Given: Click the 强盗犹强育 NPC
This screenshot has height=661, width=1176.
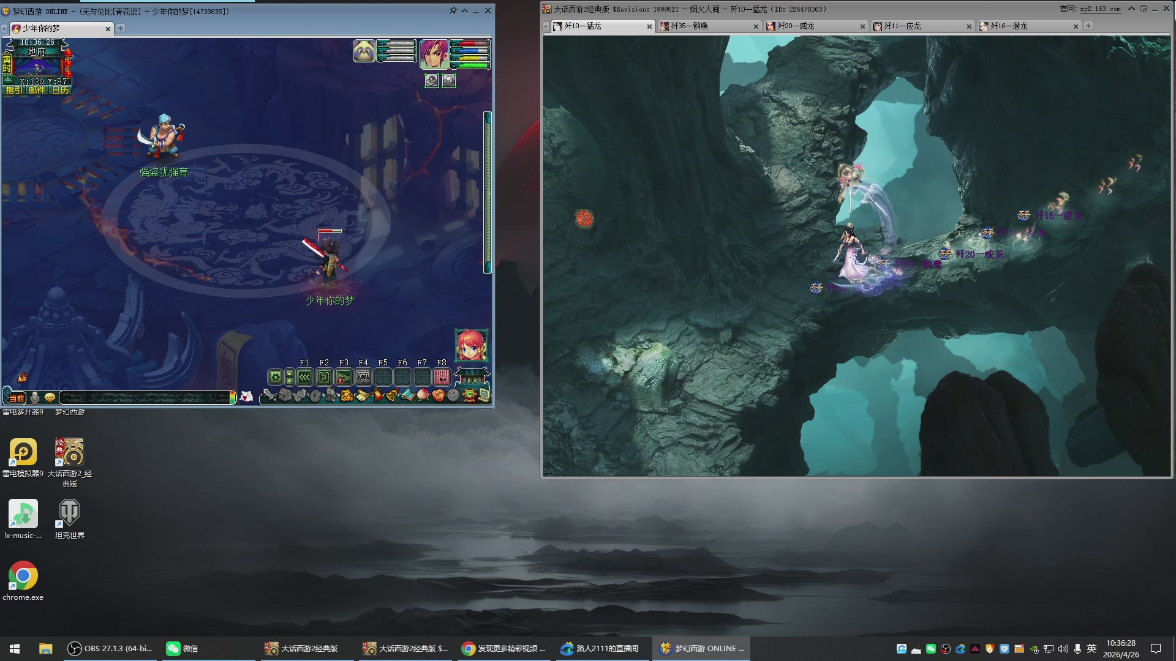Looking at the screenshot, I should point(162,136).
